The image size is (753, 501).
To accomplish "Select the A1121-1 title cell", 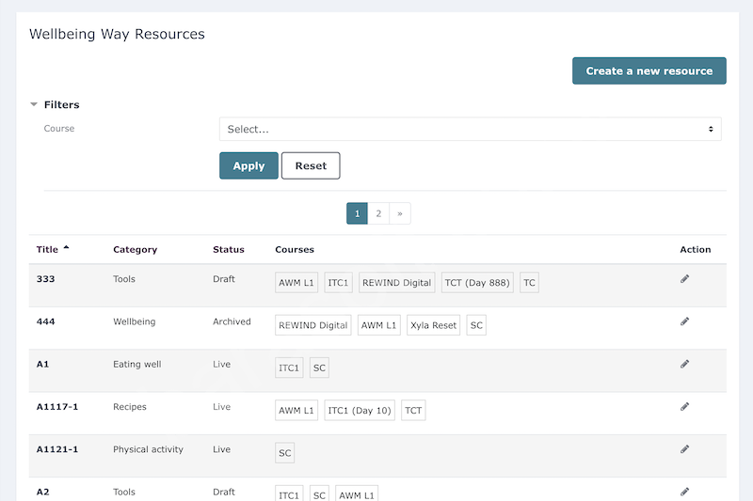I will click(x=57, y=449).
